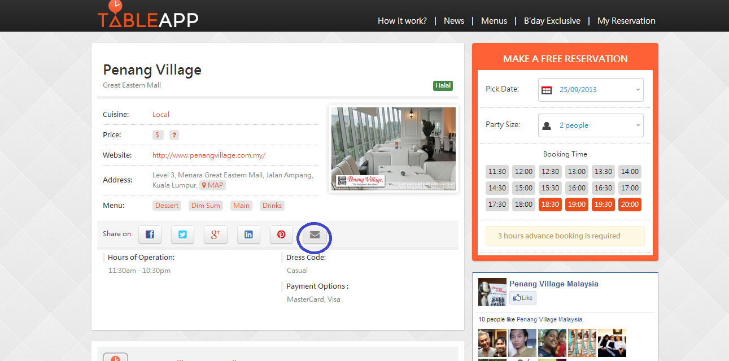Screen dimensions: 729x361
Task: Select the orange 19:30 booking time
Action: pyautogui.click(x=603, y=205)
